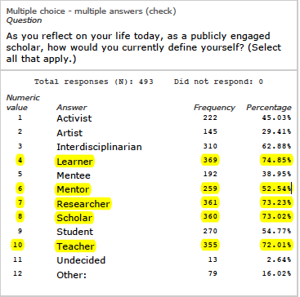Click the highlighted Teacher label
Viewport: 300px width, 297px height.
tap(75, 246)
